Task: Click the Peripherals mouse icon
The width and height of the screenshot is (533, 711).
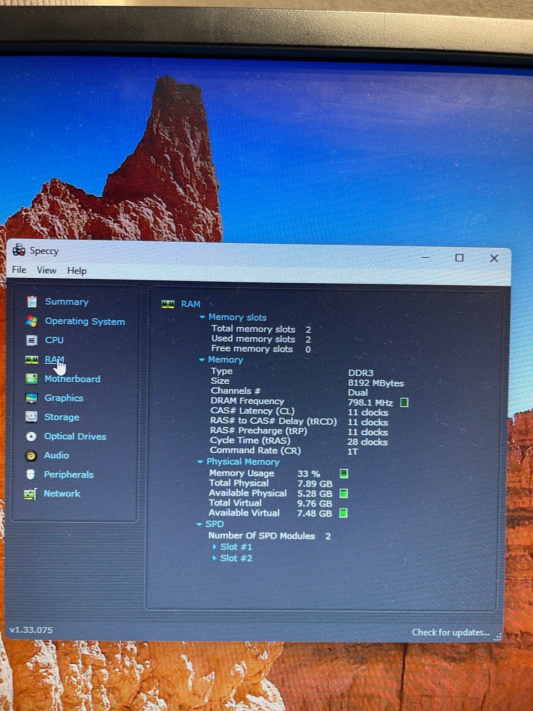Action: [x=31, y=474]
